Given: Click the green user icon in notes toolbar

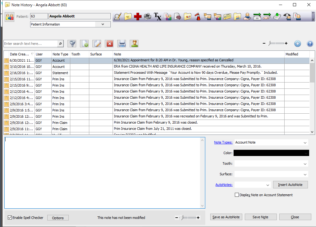Looking at the screenshot, I should click(134, 44).
